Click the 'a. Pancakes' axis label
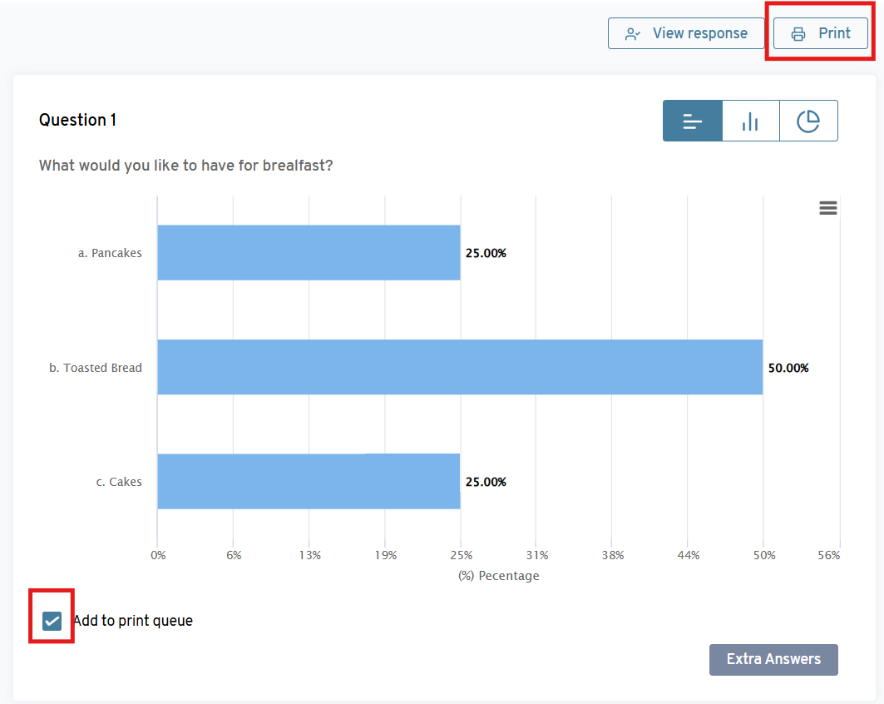 pyautogui.click(x=110, y=253)
